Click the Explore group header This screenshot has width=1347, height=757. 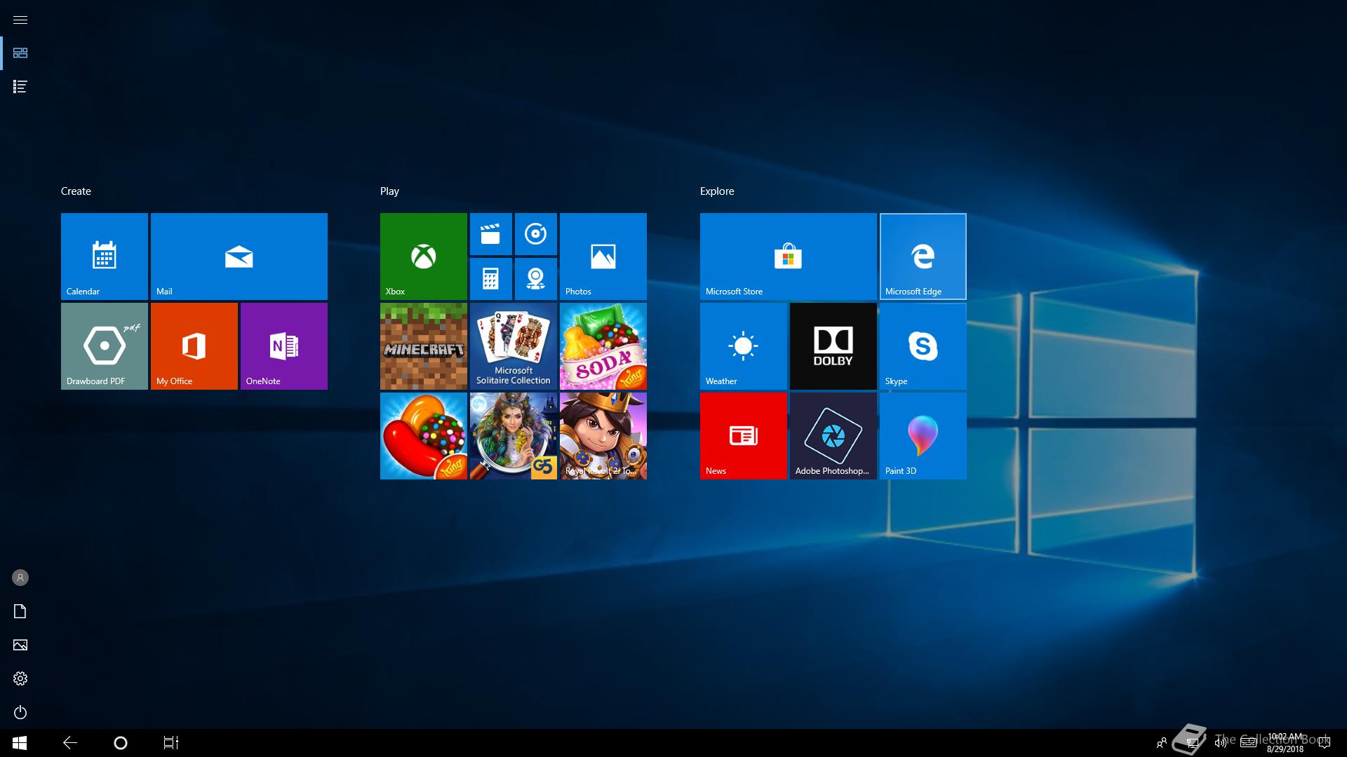click(x=717, y=191)
